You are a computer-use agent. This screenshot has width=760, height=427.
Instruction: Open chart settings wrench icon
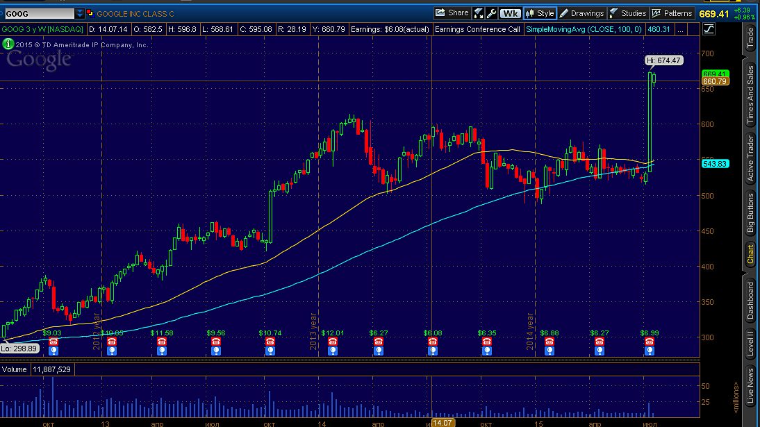[491, 14]
